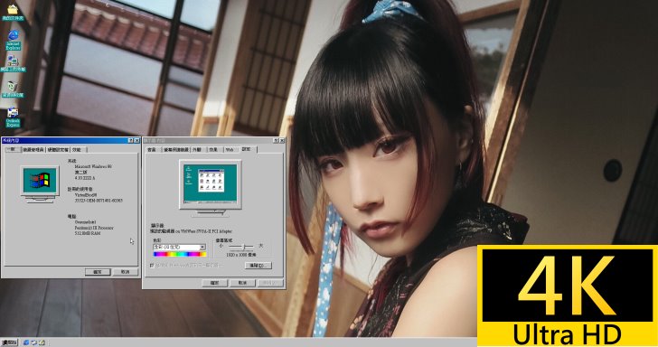Image resolution: width=658 pixels, height=347 pixels.
Task: Toggle the checkbox at bottom of Display Settings tab
Action: [152, 265]
